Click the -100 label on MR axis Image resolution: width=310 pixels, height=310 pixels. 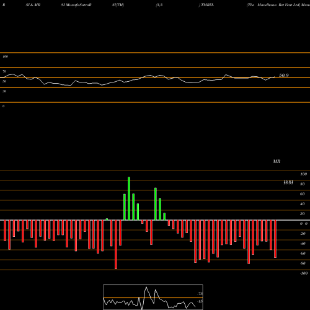304,273
